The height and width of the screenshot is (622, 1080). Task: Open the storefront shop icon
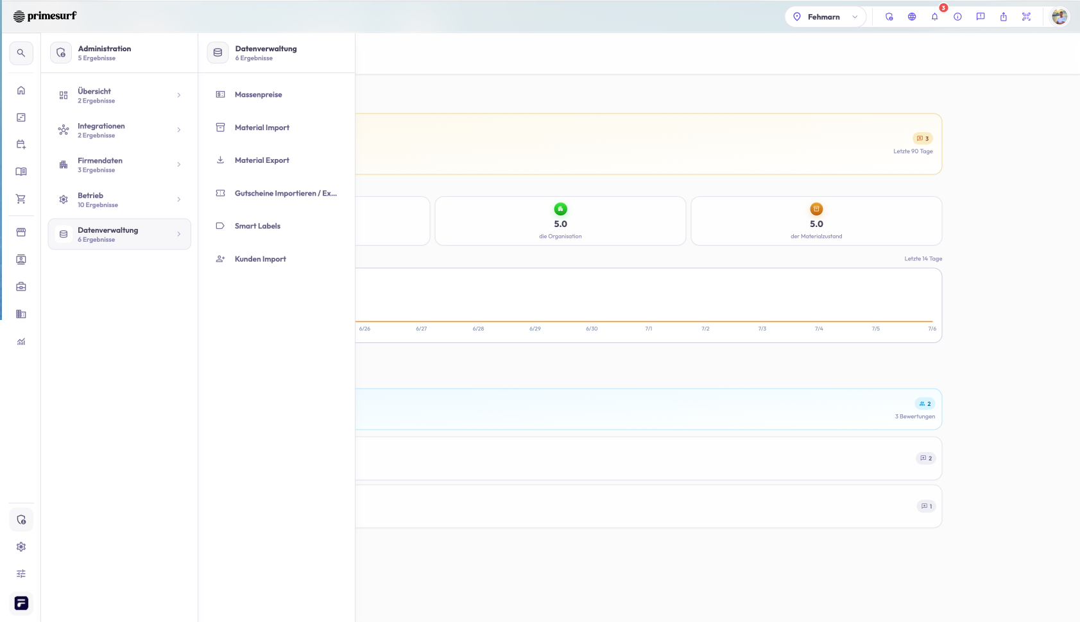[x=21, y=232]
